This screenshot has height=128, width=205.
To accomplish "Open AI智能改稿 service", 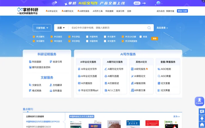I will pyautogui.click(x=138, y=83).
